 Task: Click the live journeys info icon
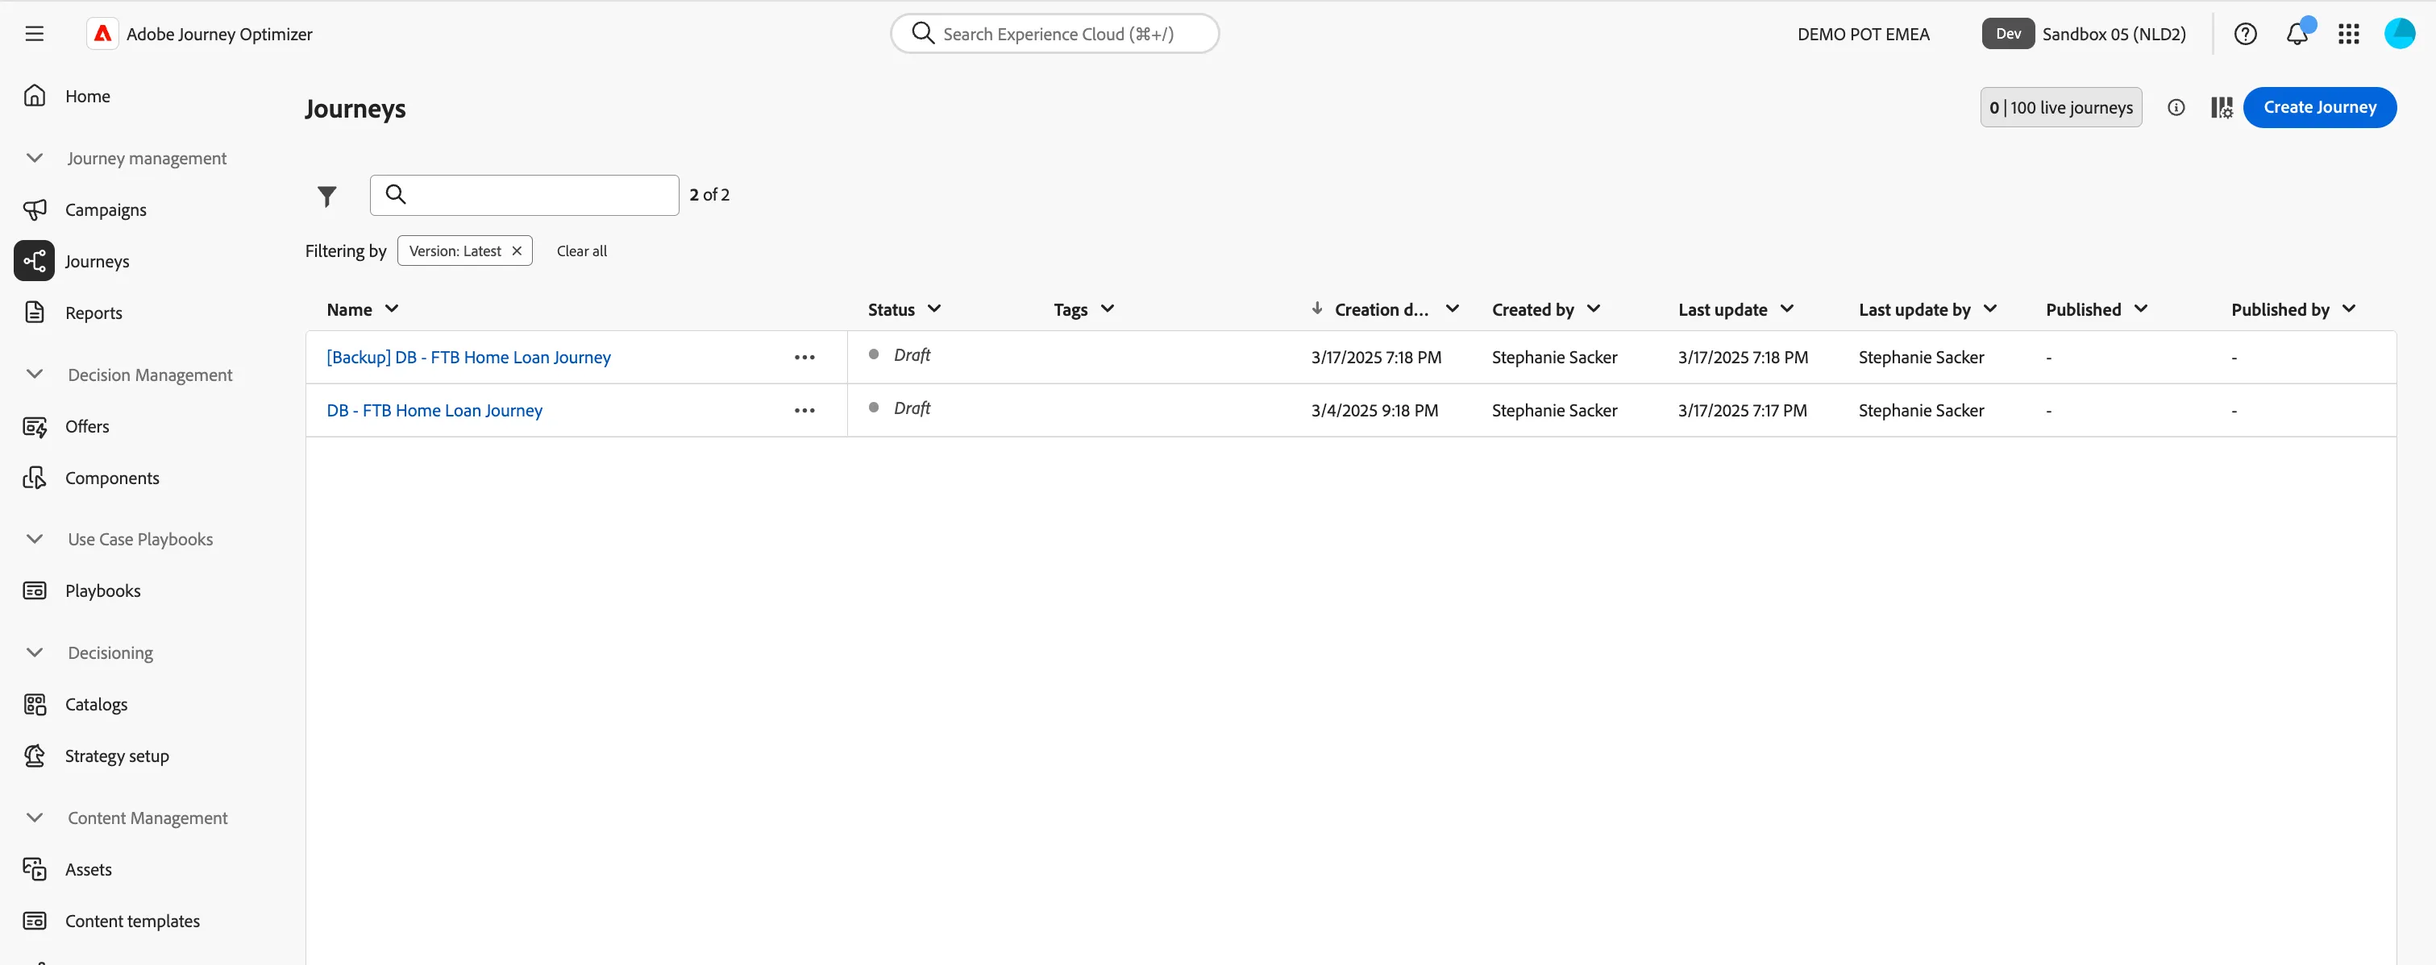pos(2176,108)
